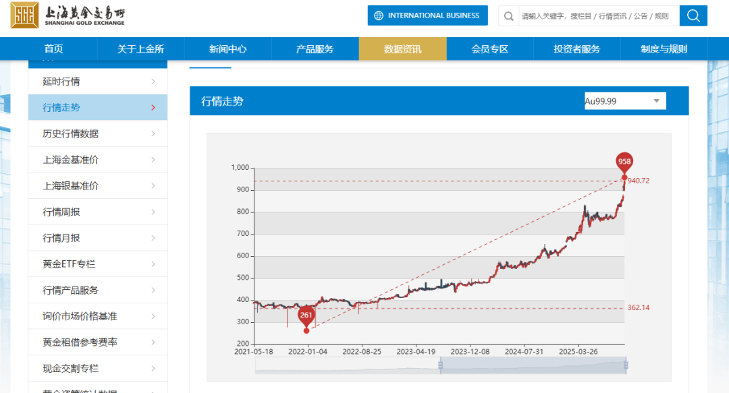Click the blue search magnifier button

tap(693, 16)
